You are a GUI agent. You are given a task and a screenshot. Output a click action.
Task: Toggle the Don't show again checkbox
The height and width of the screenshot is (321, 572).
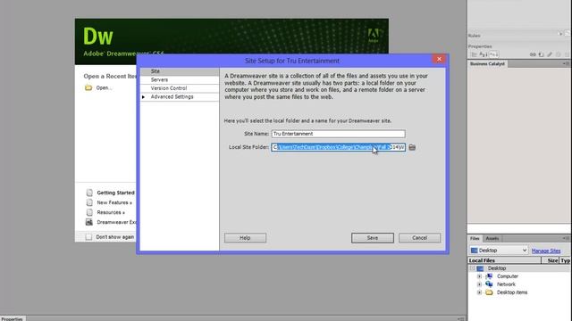click(x=88, y=237)
